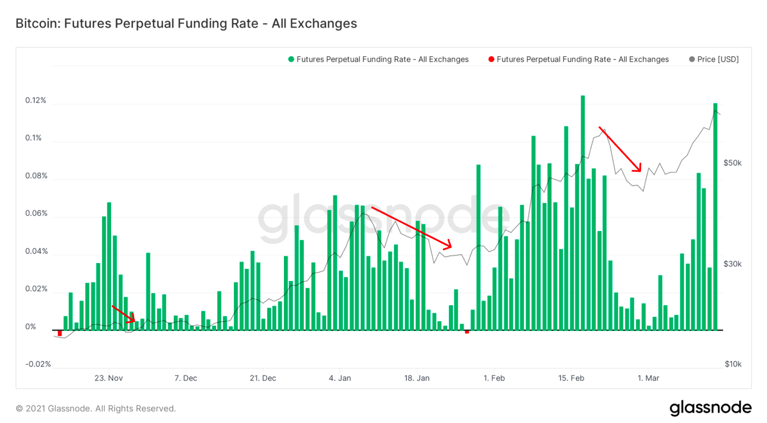Toggle the green-dot Funding Rate legend label
Viewport: 767px width, 423px height.
click(382, 59)
